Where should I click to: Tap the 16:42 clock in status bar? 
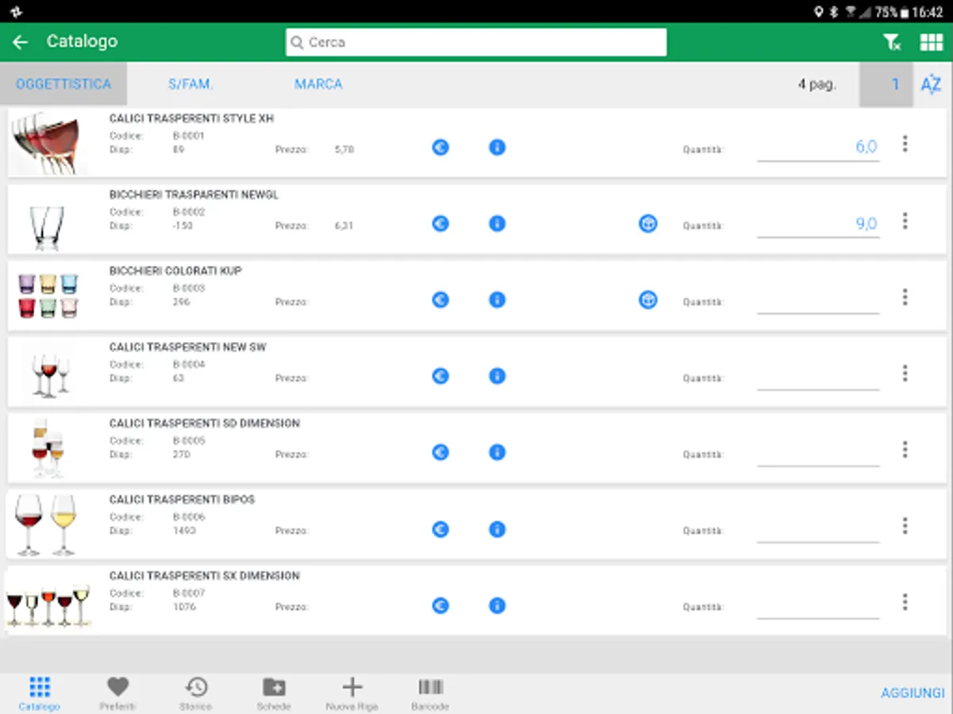(928, 12)
